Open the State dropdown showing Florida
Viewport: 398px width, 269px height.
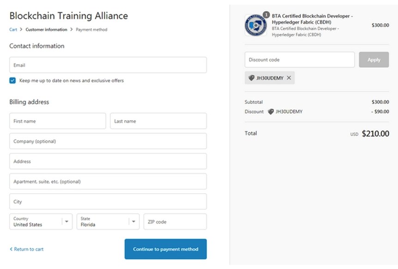[x=108, y=221]
